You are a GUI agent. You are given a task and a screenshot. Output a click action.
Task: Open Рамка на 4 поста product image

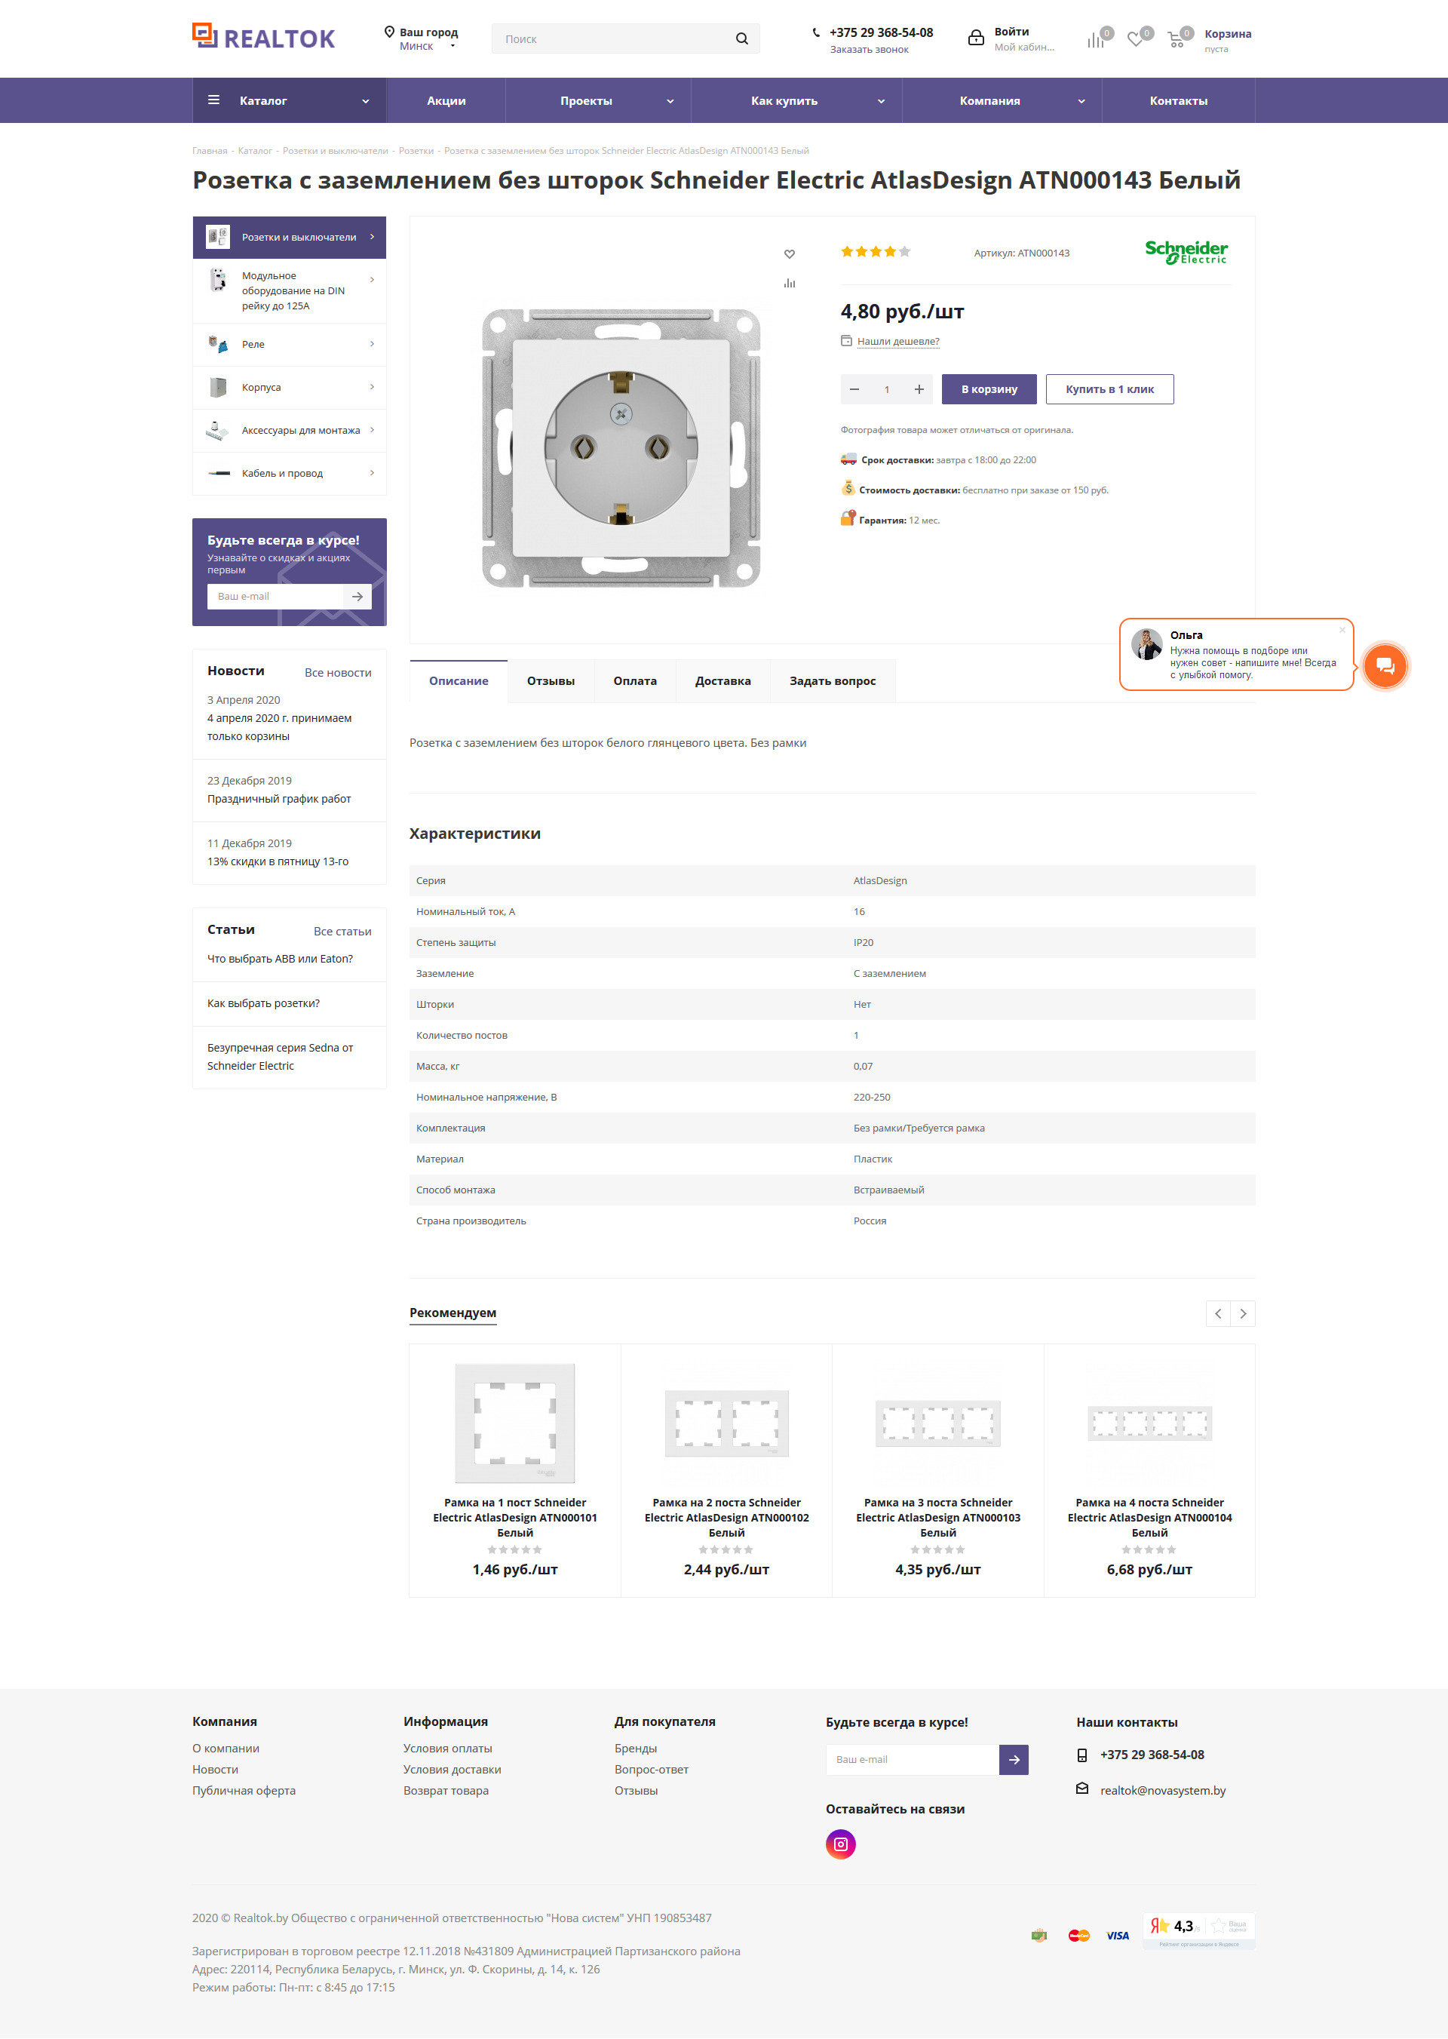click(x=1149, y=1423)
